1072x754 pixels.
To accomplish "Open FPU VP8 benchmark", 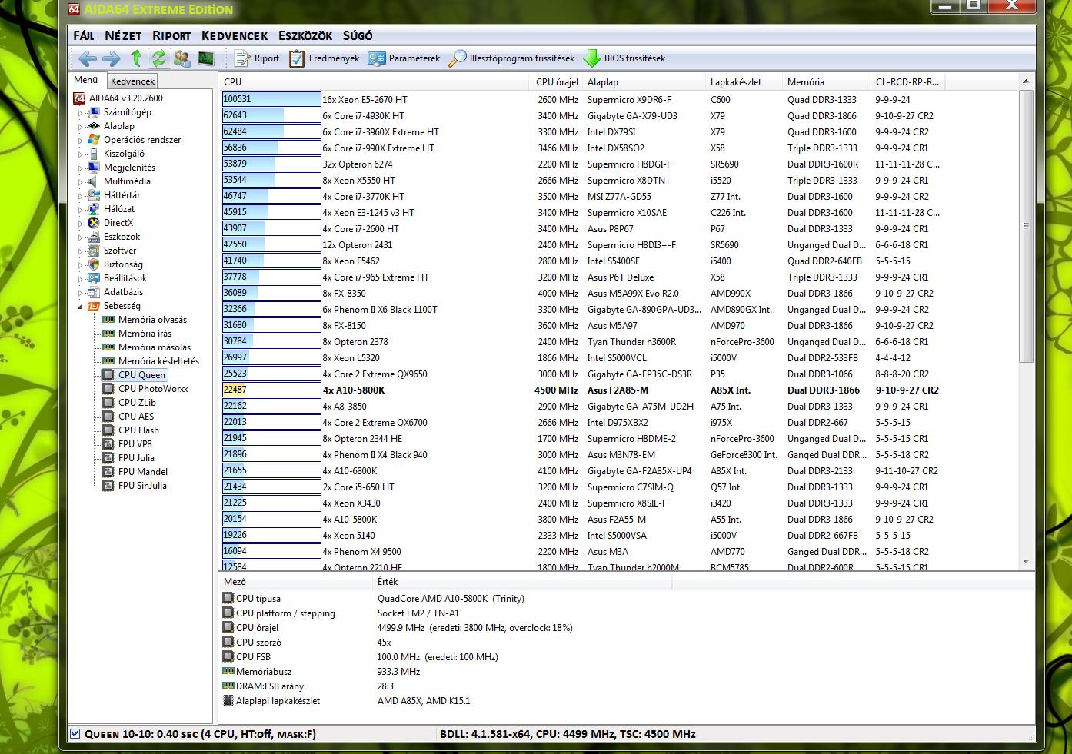I will pyautogui.click(x=135, y=444).
